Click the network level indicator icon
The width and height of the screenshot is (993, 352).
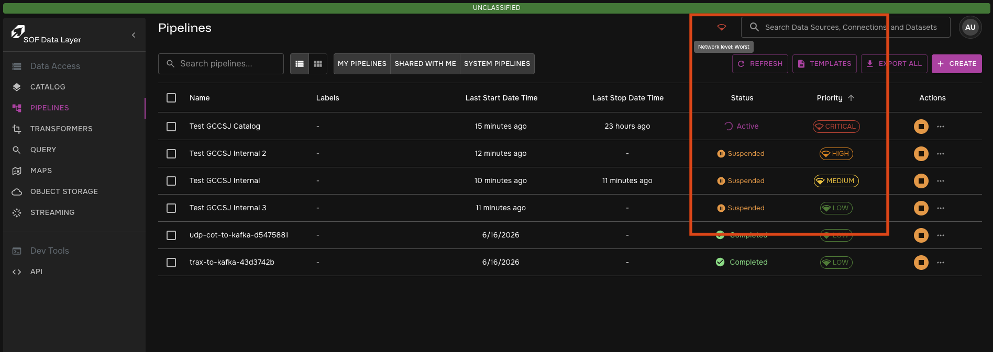pyautogui.click(x=722, y=27)
